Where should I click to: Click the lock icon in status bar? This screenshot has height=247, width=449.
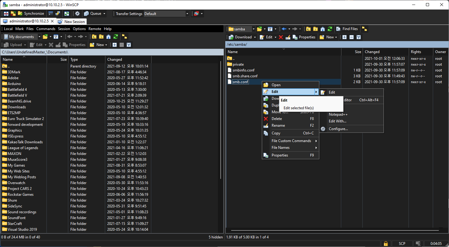tap(385, 243)
